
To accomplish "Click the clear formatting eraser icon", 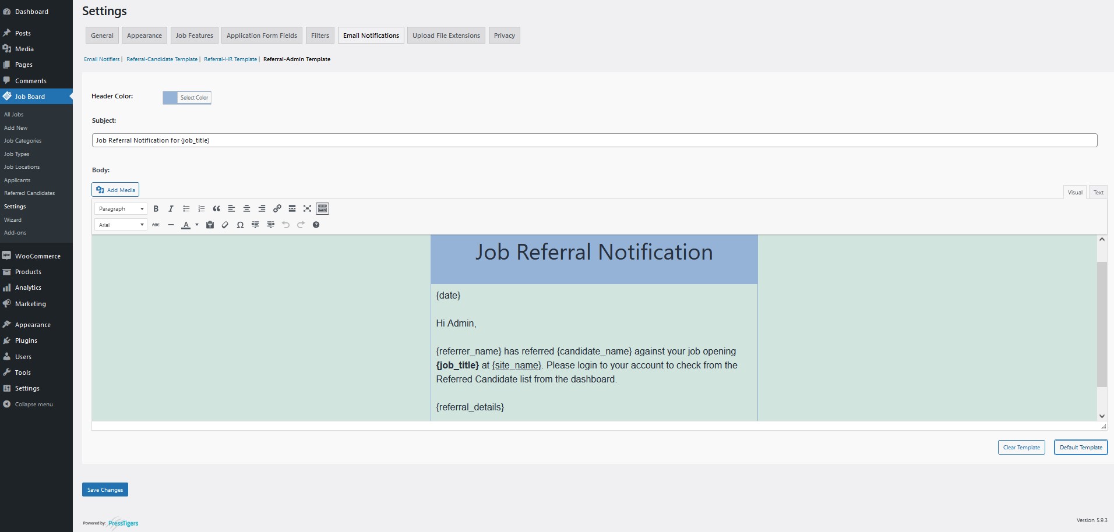I will 225,225.
